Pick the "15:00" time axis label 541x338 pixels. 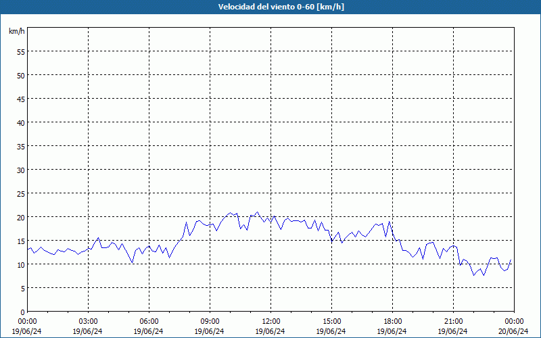331,322
